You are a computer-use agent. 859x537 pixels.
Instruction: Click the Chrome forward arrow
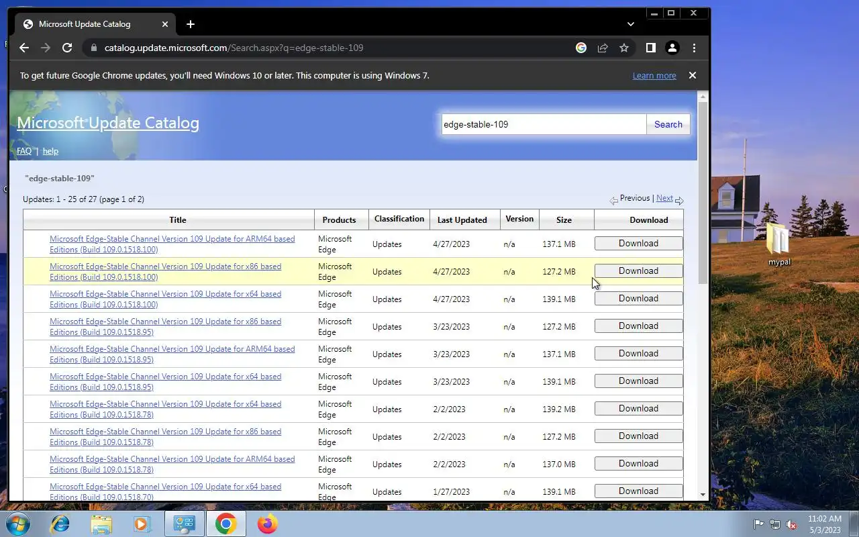point(46,48)
